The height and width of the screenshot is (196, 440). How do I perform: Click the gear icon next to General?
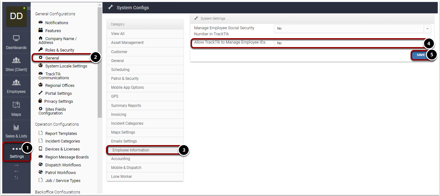(41, 58)
